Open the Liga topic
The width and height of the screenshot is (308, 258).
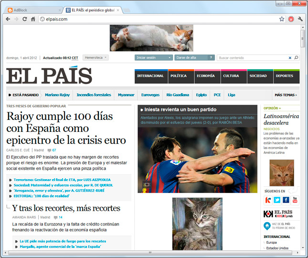pyautogui.click(x=232, y=95)
